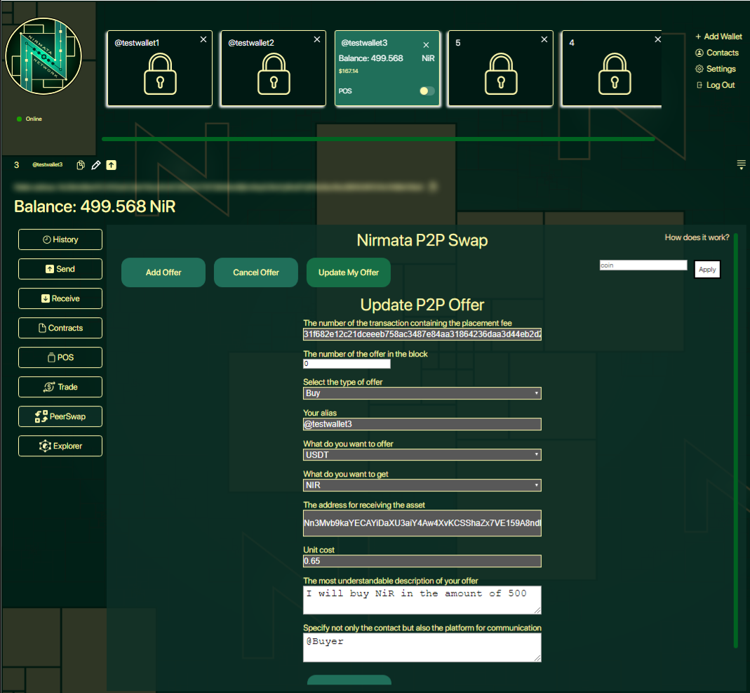Open the offer type dropdown showing Buy
The height and width of the screenshot is (693, 750).
click(422, 393)
